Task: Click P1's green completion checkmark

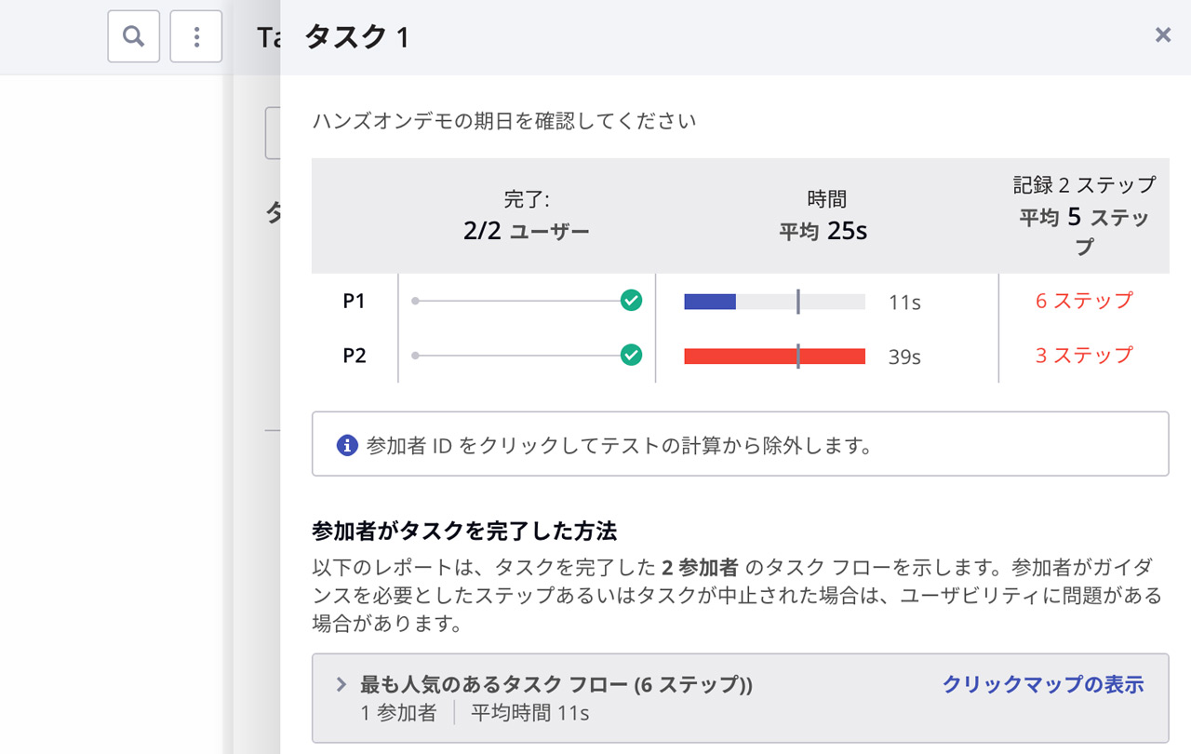Action: click(x=631, y=301)
